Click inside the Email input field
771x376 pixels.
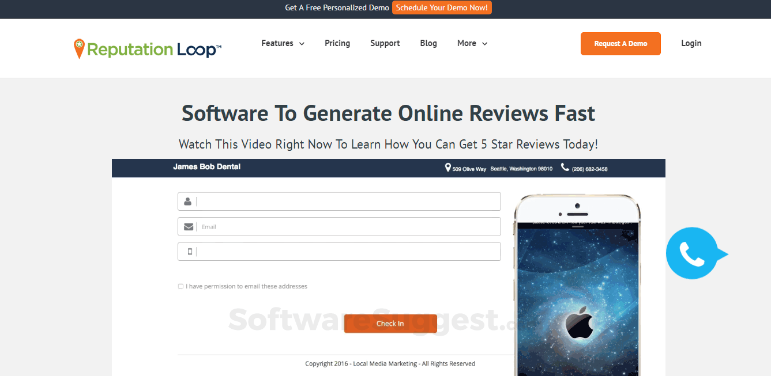pyautogui.click(x=346, y=226)
